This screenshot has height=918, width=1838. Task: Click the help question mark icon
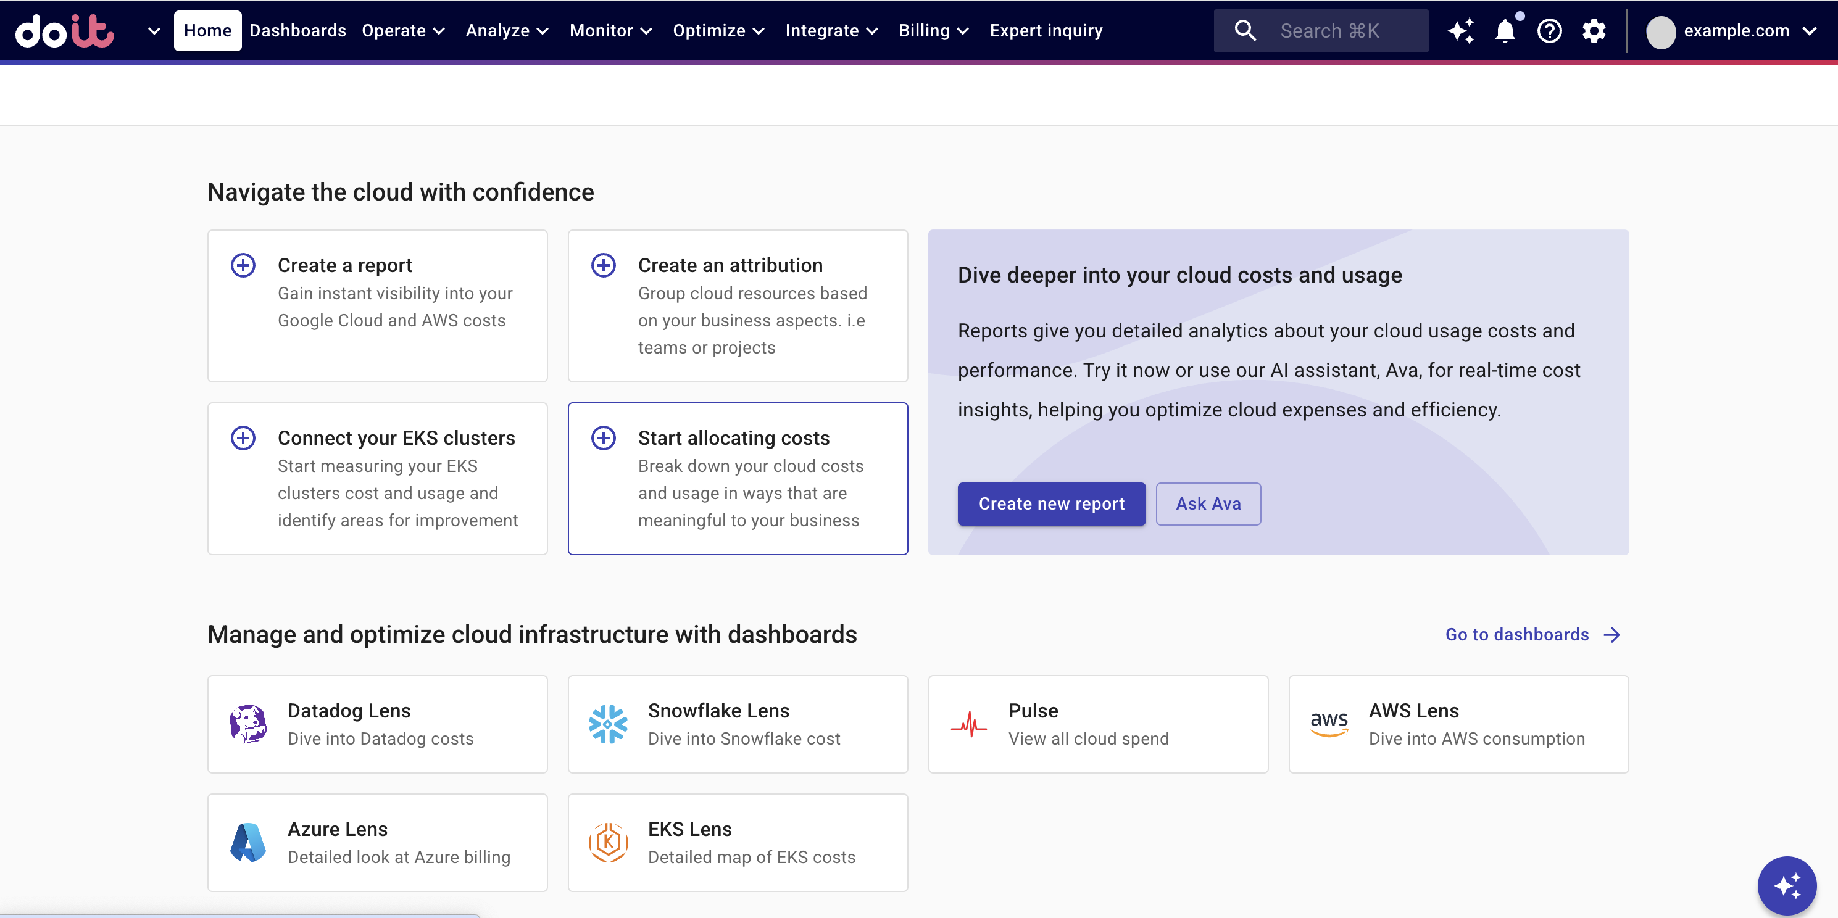[x=1549, y=31]
